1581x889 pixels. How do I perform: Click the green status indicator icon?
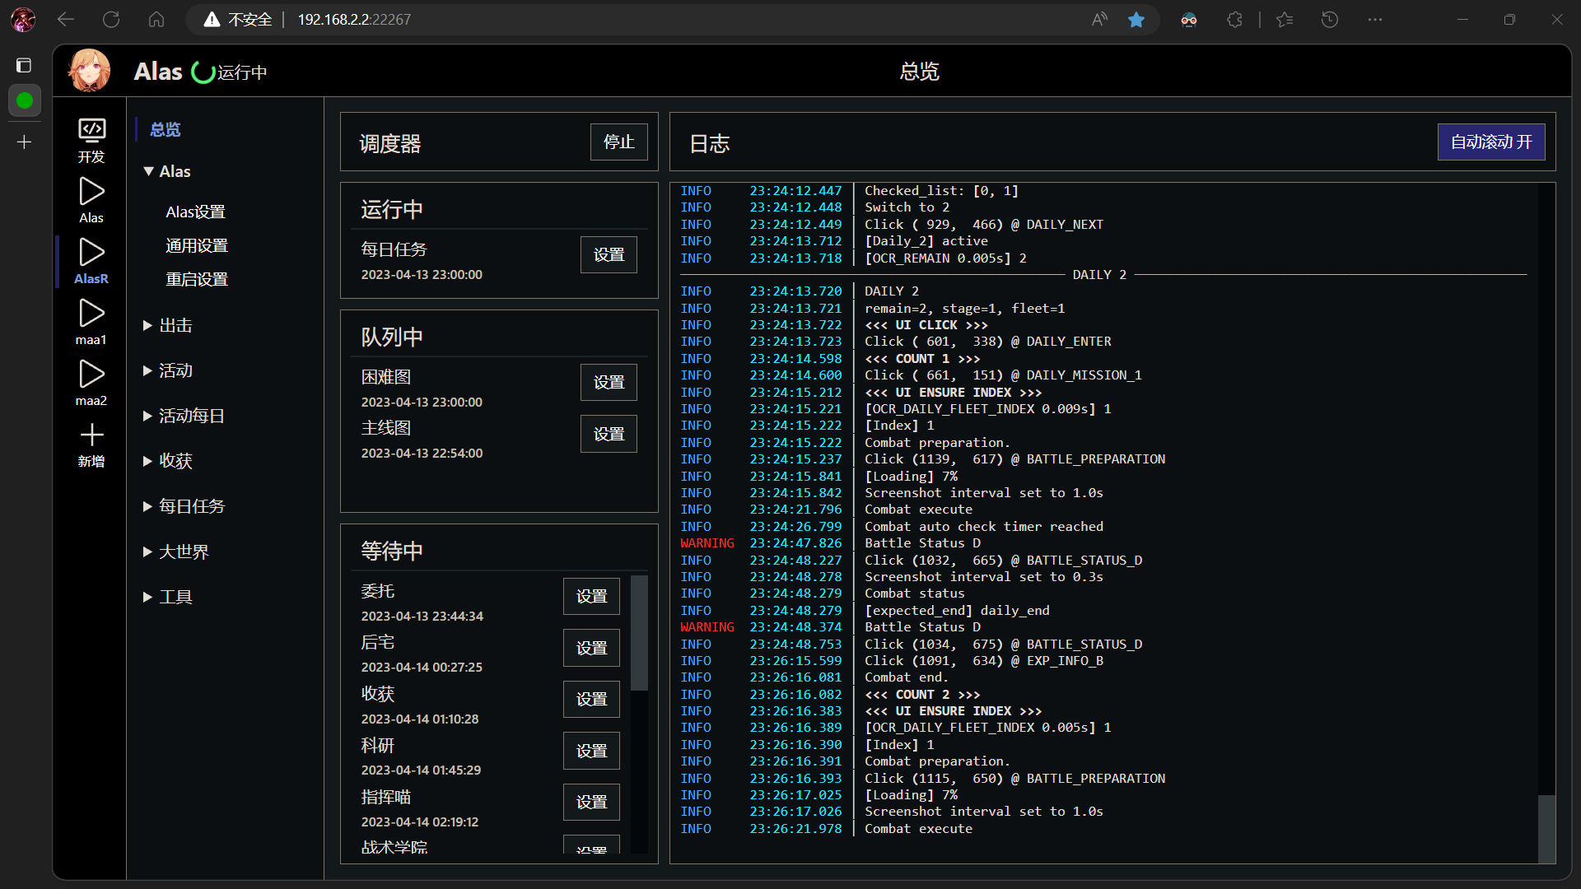[x=25, y=100]
